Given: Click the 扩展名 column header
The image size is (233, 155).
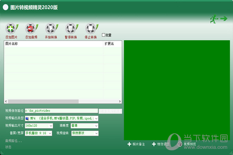Looking at the screenshot, I should [112, 44].
